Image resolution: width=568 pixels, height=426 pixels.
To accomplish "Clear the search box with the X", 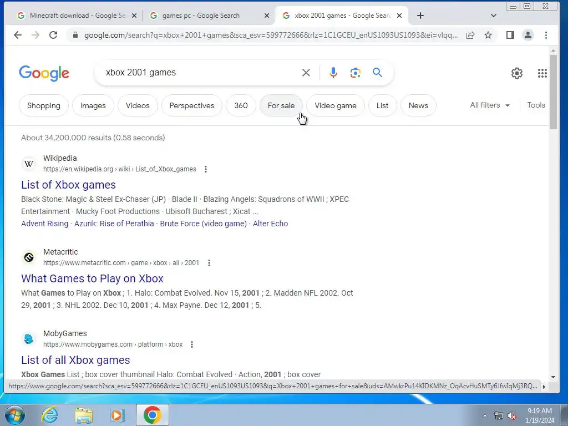I will click(306, 73).
